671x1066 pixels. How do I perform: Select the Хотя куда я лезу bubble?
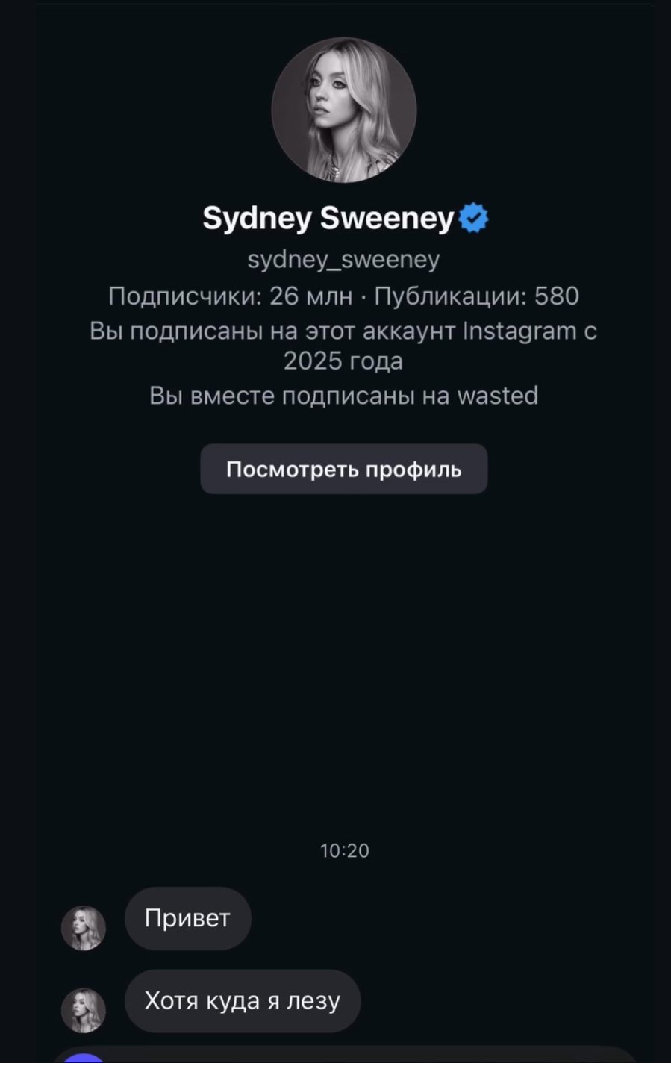[x=242, y=1001]
